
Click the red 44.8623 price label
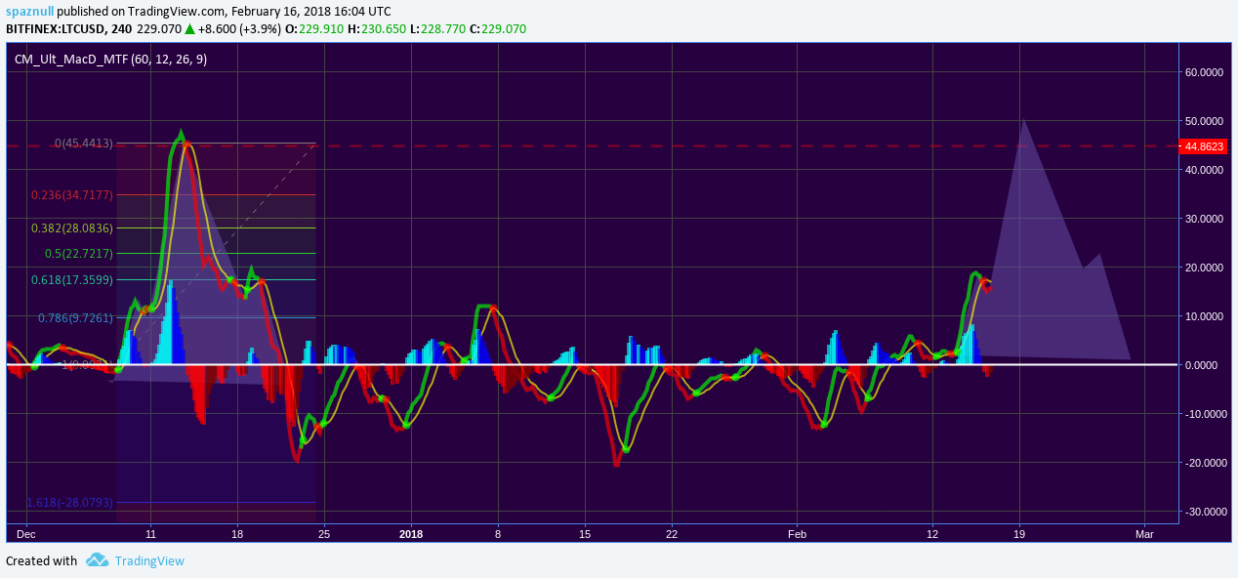coord(1203,146)
